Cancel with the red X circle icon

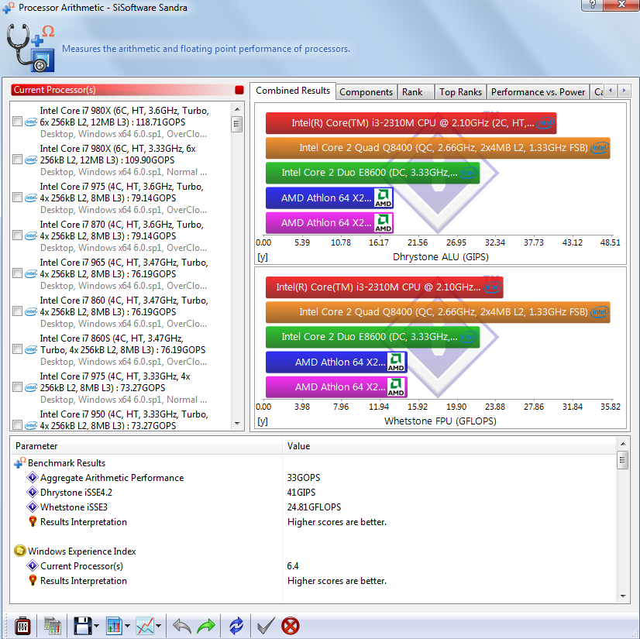point(291,626)
